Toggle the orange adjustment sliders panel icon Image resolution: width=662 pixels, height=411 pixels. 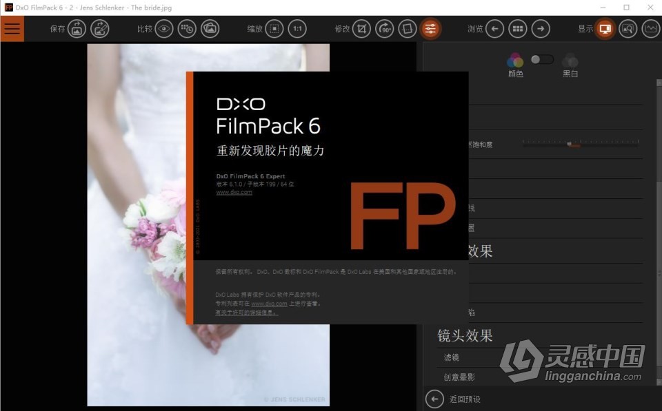(x=430, y=29)
